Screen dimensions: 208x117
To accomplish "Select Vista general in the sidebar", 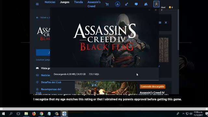I will 43,68.
